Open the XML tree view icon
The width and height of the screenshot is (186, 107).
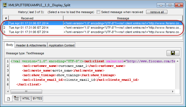point(16,98)
